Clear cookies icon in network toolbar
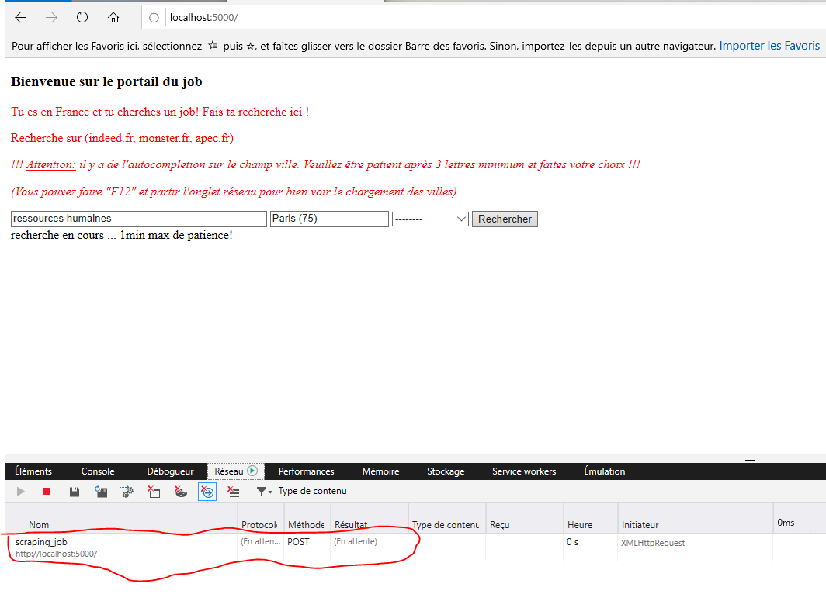The image size is (826, 594). (181, 492)
